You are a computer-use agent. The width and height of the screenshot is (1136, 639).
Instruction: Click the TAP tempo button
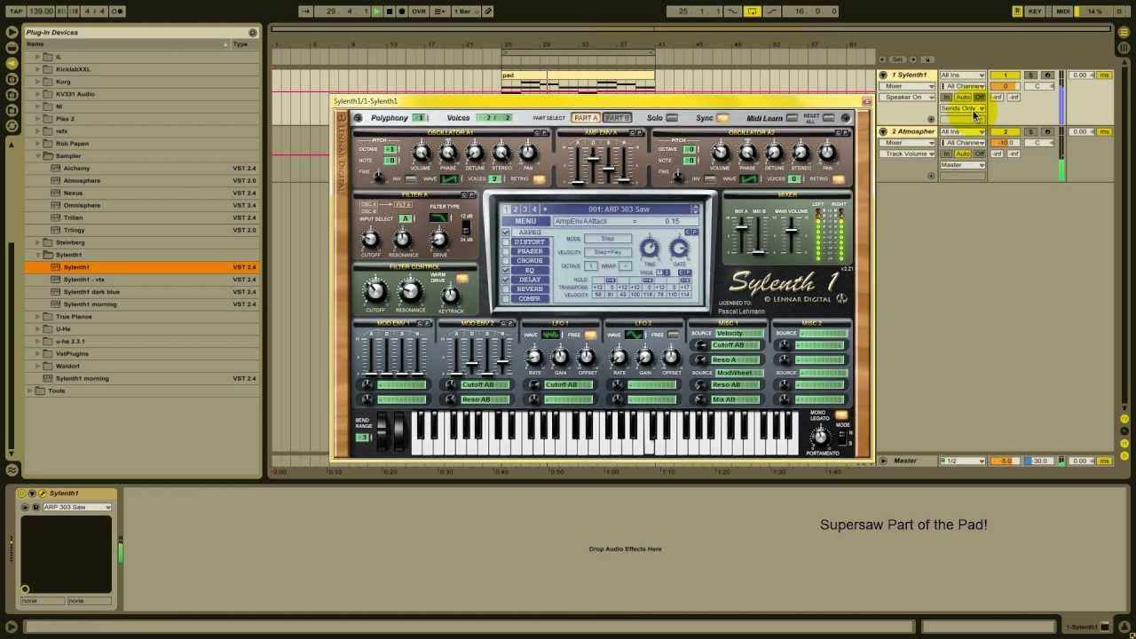[15, 12]
